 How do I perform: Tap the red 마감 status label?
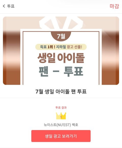tap(114, 6)
